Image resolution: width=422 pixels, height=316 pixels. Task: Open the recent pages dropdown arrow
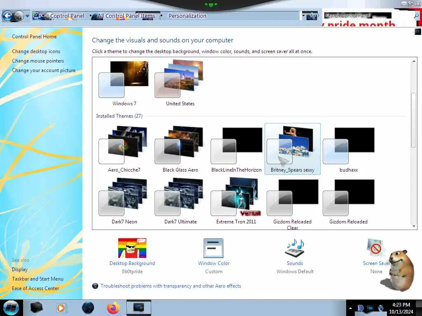(27, 16)
